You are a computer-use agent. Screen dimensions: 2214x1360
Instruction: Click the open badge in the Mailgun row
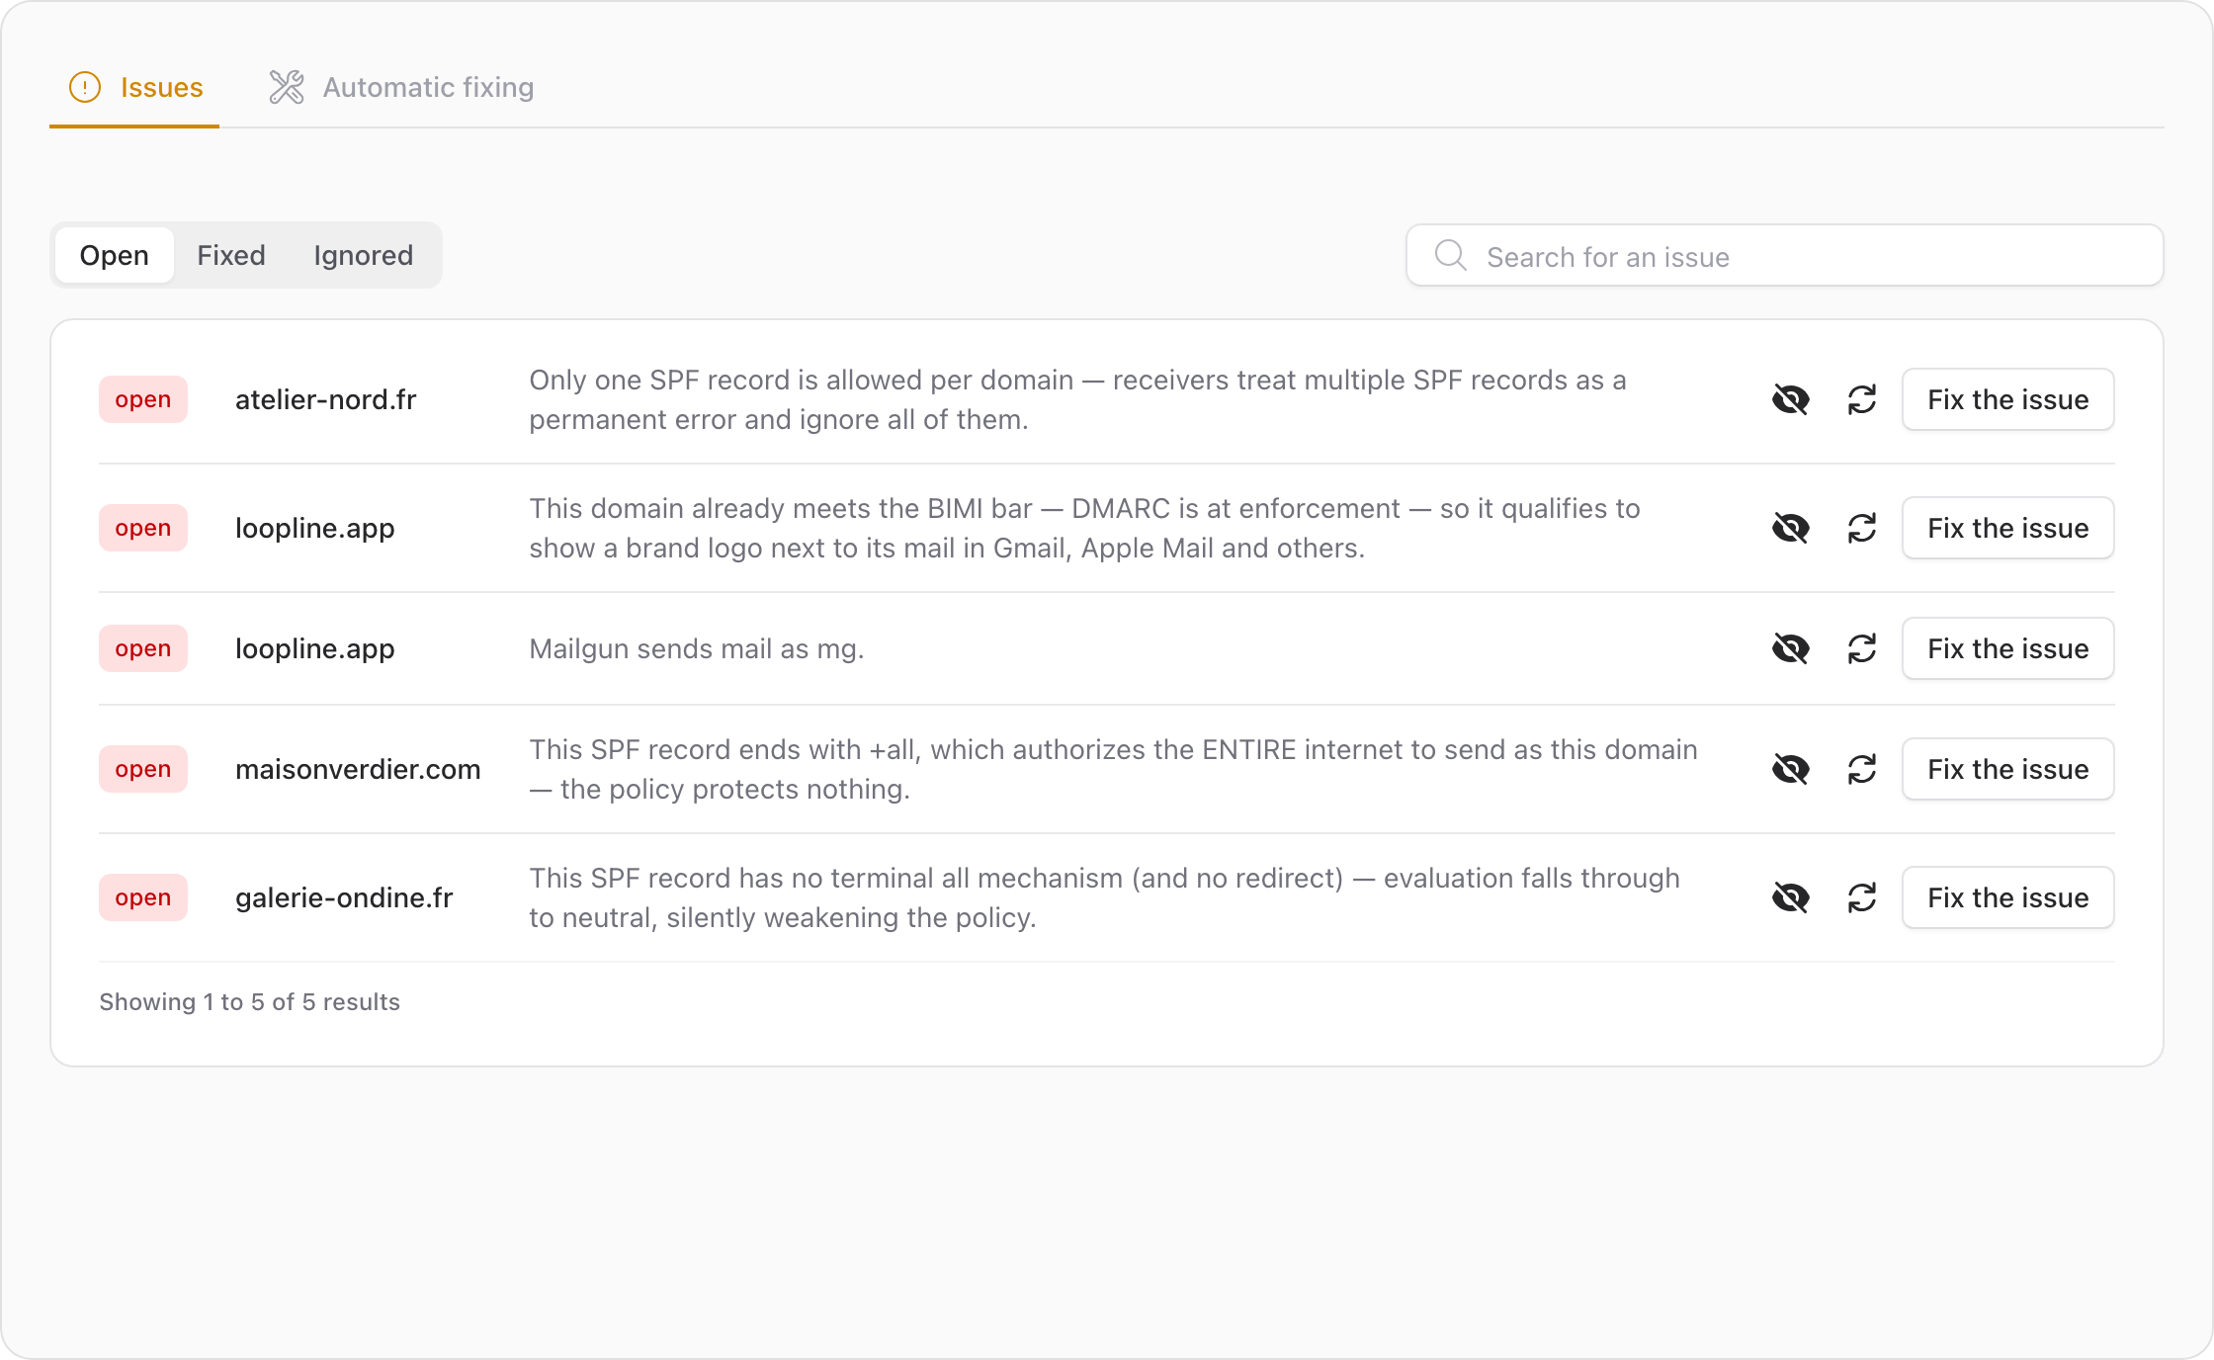click(143, 648)
